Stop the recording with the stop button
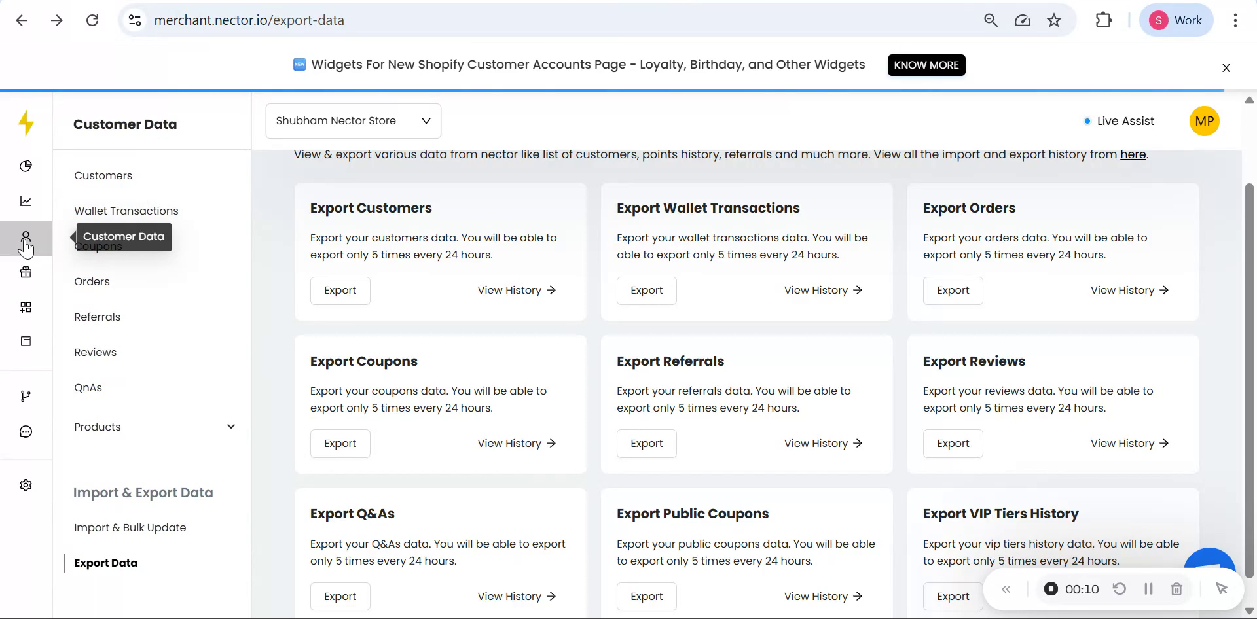Viewport: 1257px width, 619px height. click(x=1051, y=589)
